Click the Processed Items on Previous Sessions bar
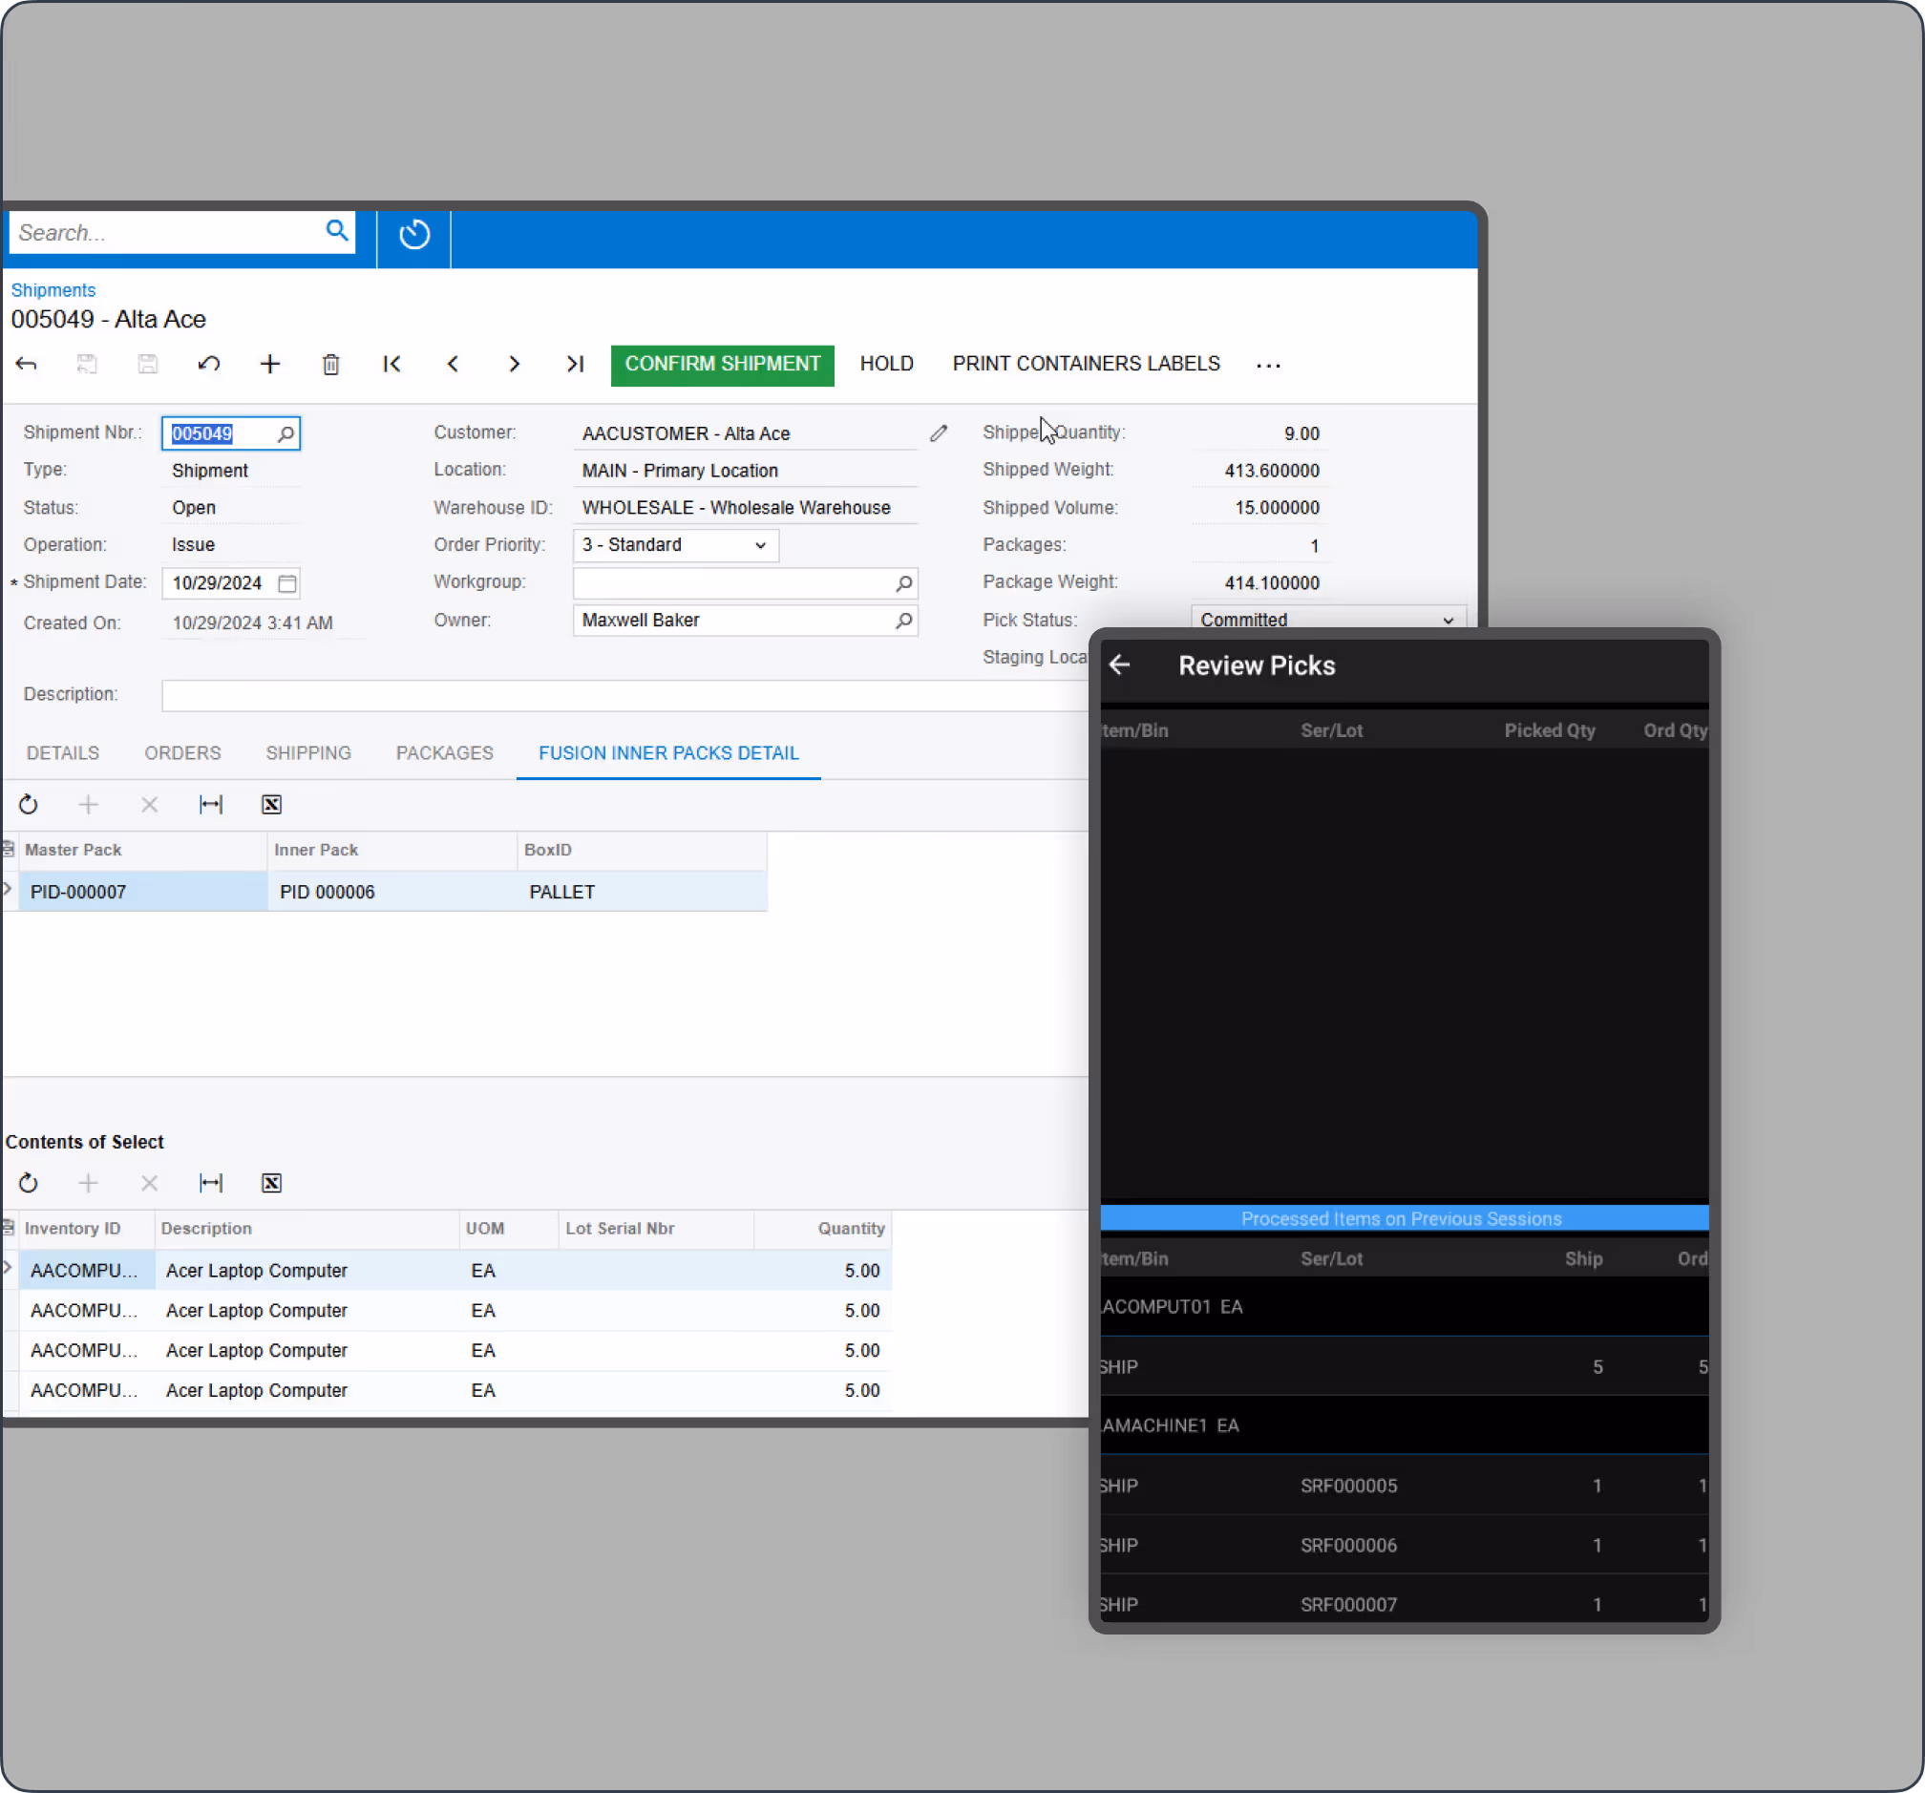 coord(1401,1218)
